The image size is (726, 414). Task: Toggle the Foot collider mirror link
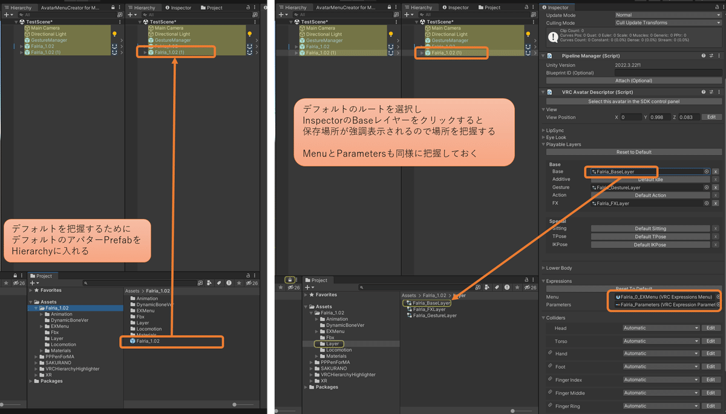pos(550,366)
